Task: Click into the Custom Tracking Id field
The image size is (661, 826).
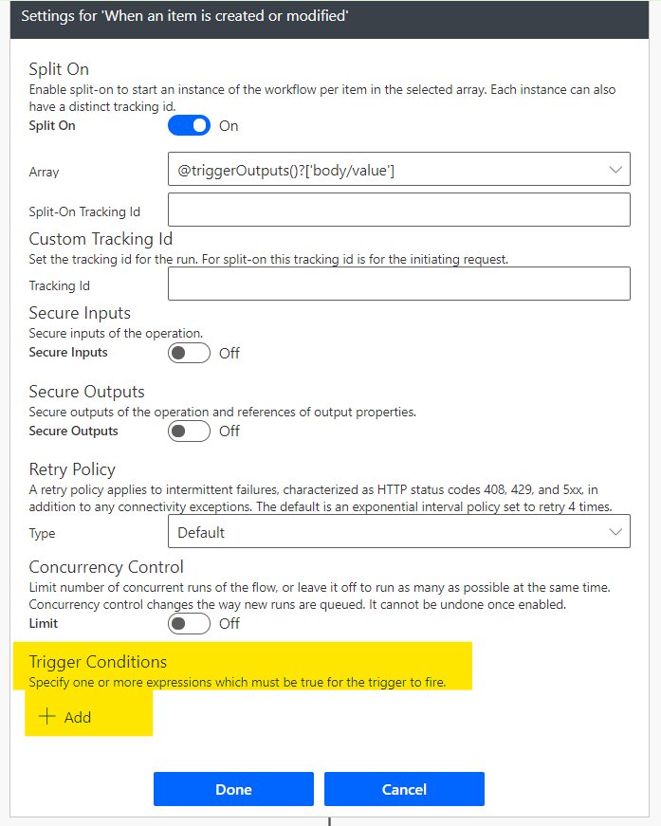Action: tap(398, 284)
